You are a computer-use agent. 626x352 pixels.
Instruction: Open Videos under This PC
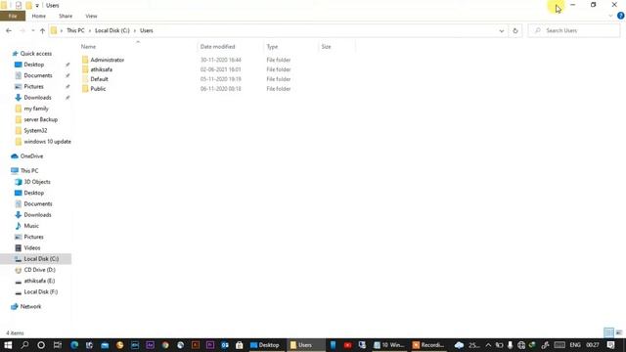click(x=32, y=247)
